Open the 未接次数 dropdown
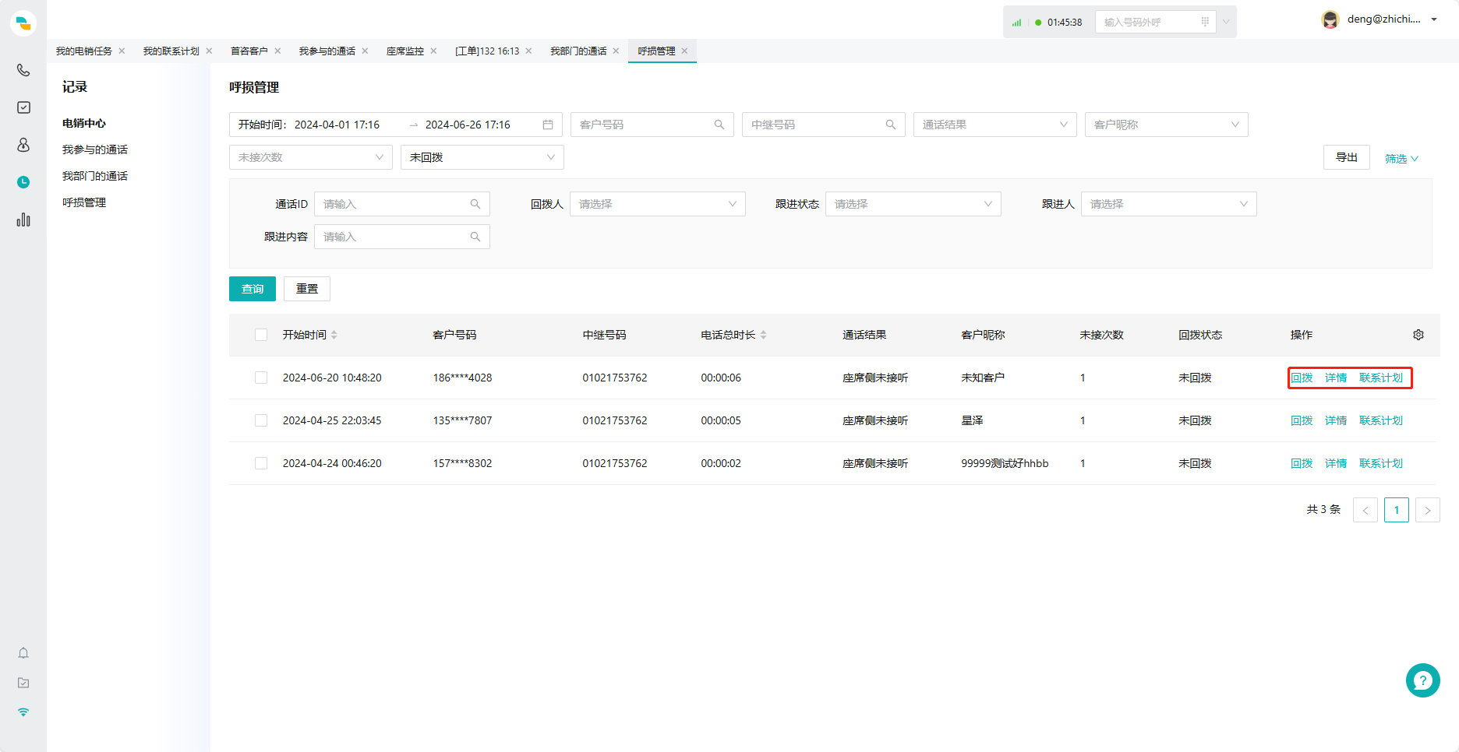The width and height of the screenshot is (1459, 752). pos(311,157)
